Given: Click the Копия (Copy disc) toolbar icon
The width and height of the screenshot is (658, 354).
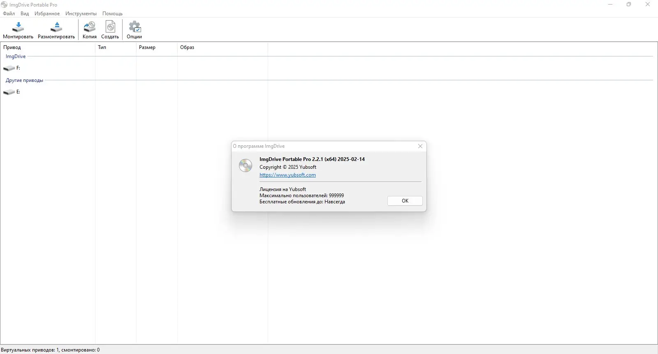Looking at the screenshot, I should (x=89, y=27).
